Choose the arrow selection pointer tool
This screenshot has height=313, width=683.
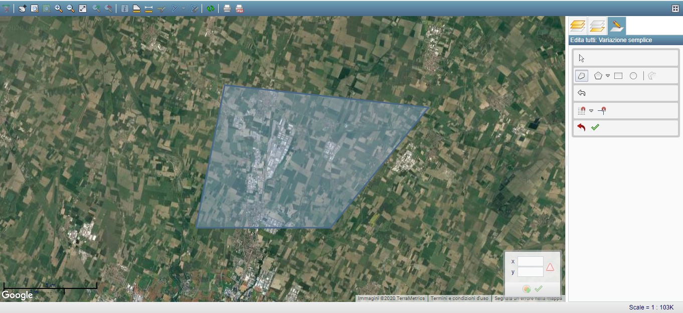582,58
